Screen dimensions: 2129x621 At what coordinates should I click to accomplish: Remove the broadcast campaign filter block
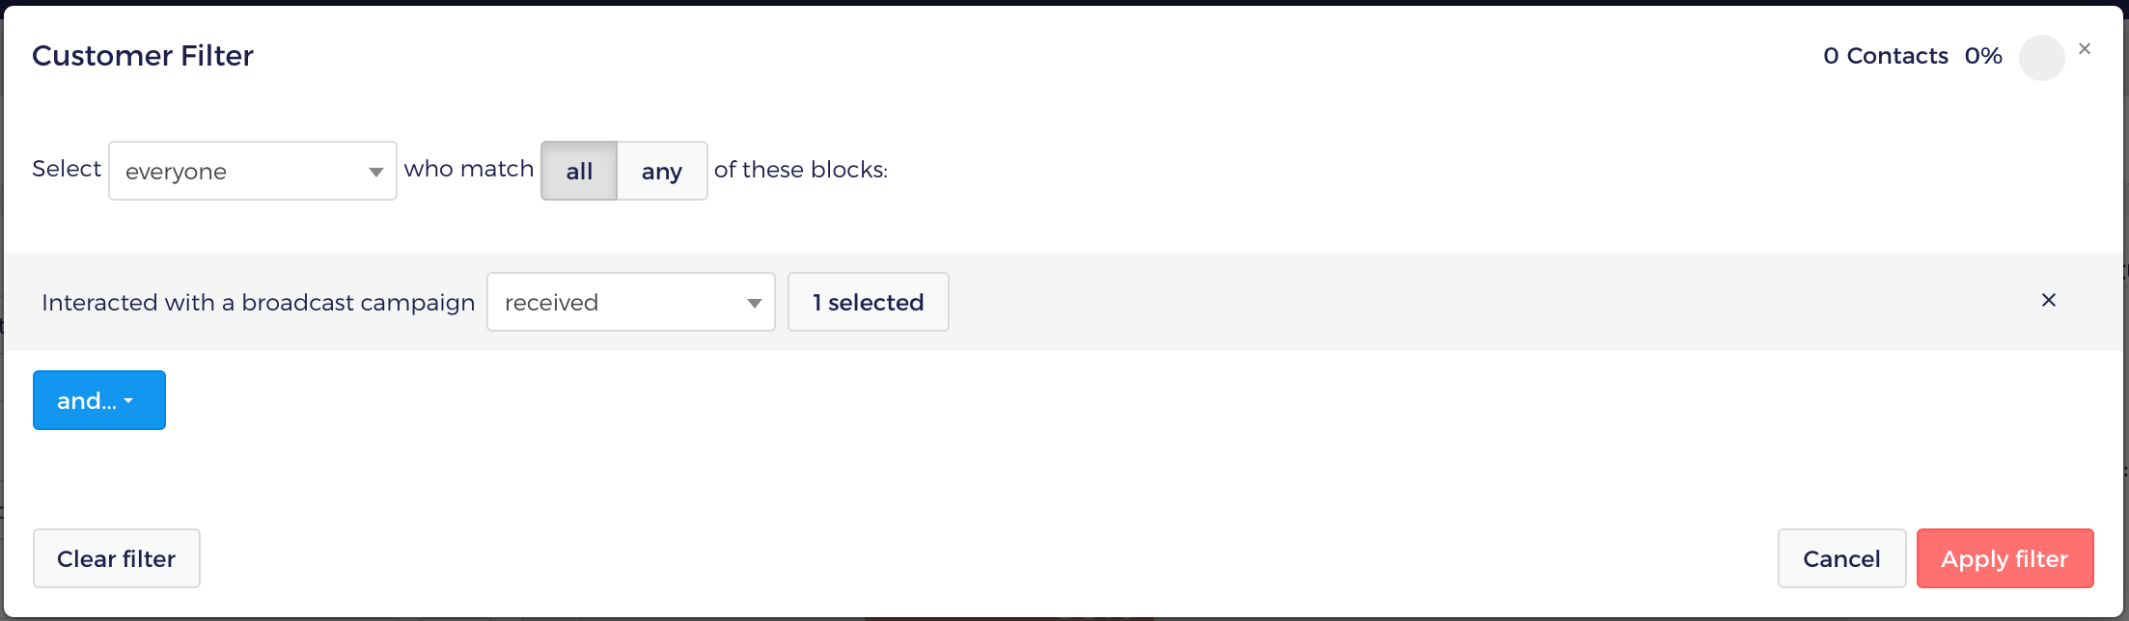point(2048,301)
